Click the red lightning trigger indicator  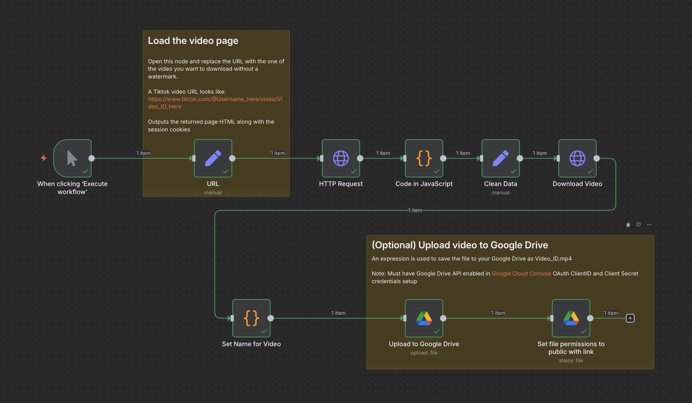44,158
